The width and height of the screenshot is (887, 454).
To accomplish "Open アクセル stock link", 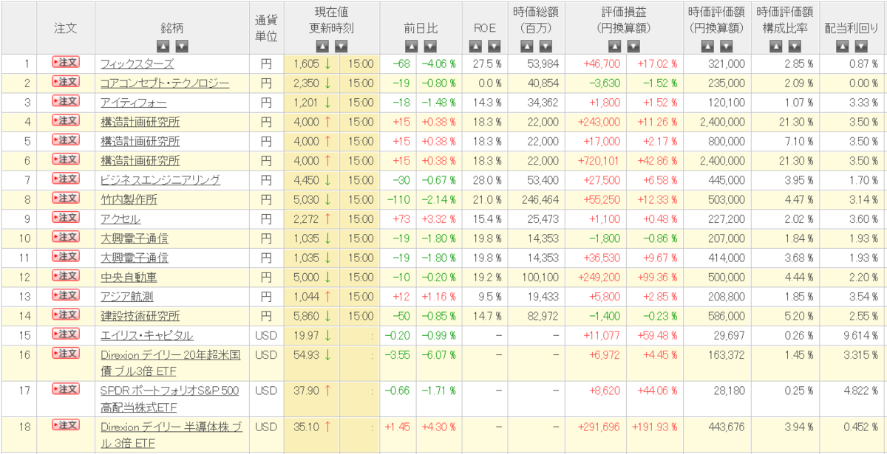I will coord(120,219).
